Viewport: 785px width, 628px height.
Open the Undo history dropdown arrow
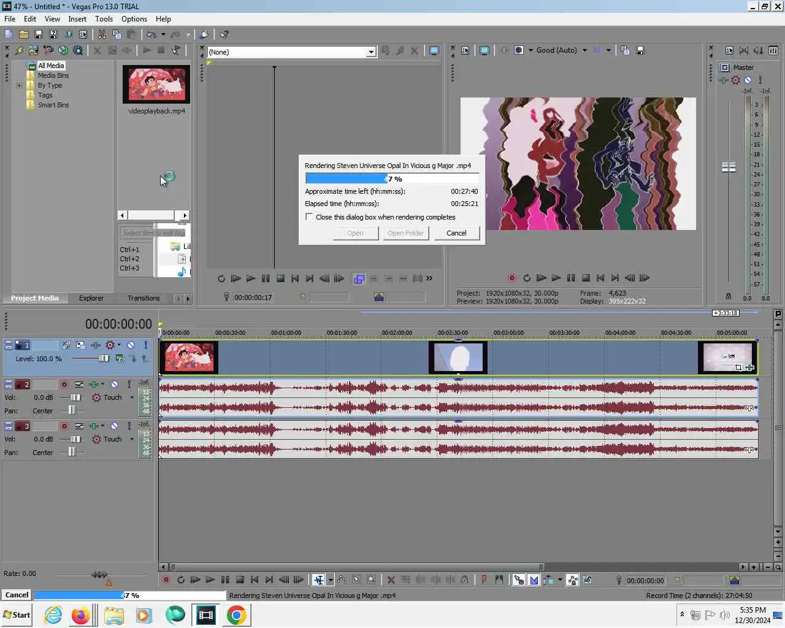(163, 35)
